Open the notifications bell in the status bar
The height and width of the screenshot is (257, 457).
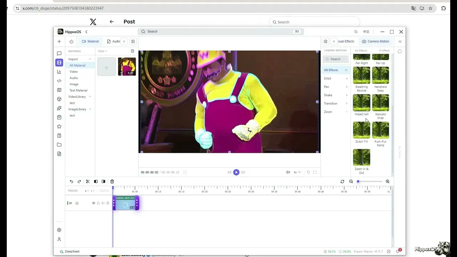(398, 251)
